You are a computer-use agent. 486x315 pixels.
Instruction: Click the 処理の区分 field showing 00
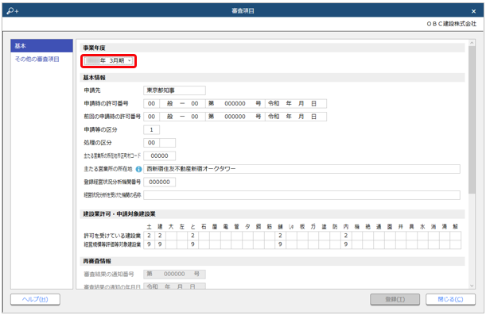tap(152, 143)
